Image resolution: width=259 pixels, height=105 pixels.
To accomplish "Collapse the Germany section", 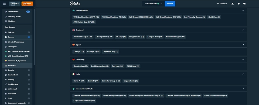I will coord(243,59).
